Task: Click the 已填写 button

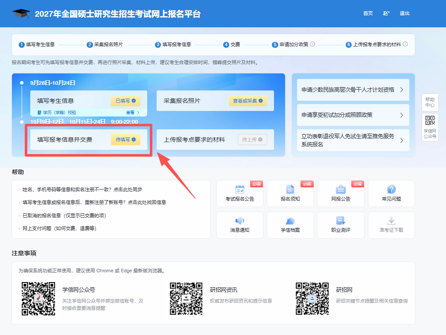Action: tap(125, 101)
